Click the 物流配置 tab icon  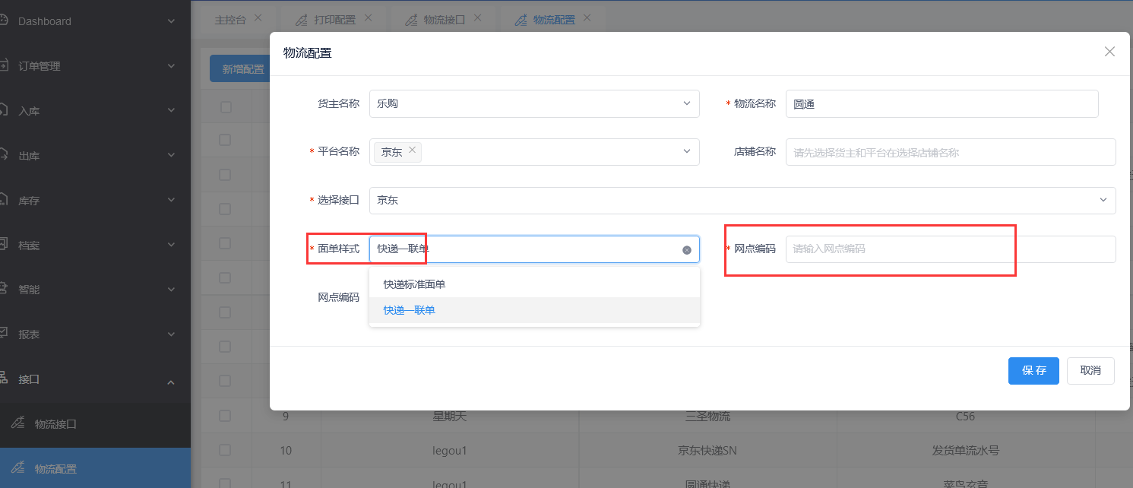(521, 20)
